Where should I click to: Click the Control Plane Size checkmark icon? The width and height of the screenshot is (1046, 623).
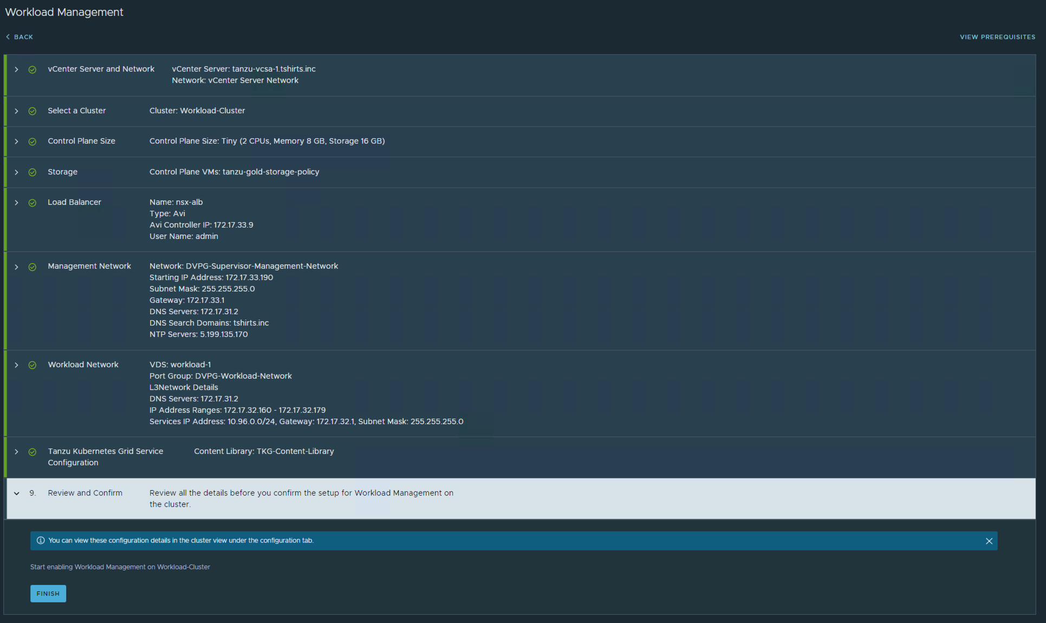point(33,141)
